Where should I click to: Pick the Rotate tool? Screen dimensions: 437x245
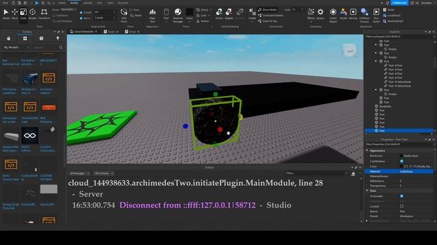coord(32,14)
